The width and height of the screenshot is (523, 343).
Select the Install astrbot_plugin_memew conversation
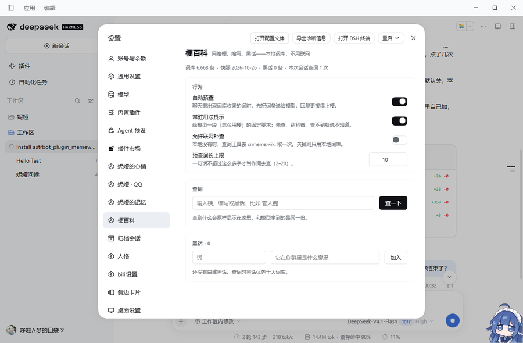[x=52, y=147]
